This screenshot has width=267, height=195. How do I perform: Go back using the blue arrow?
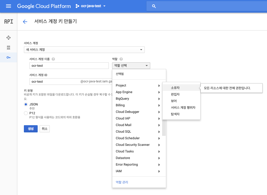(x=25, y=22)
